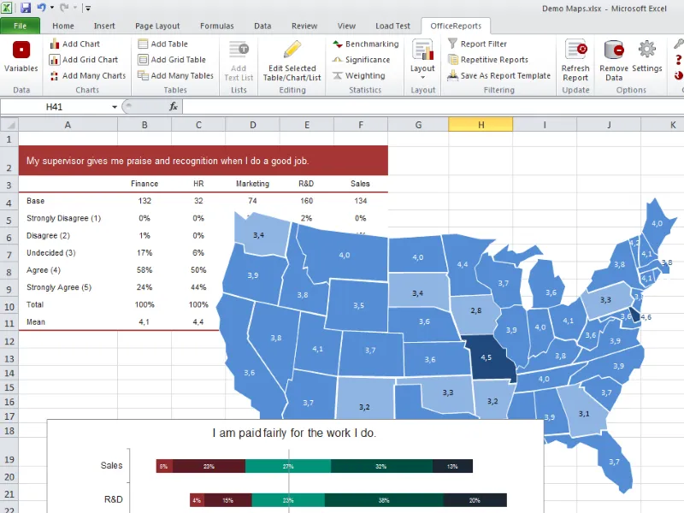
Task: Expand the Undo history dropdown arrow
Action: coord(52,8)
